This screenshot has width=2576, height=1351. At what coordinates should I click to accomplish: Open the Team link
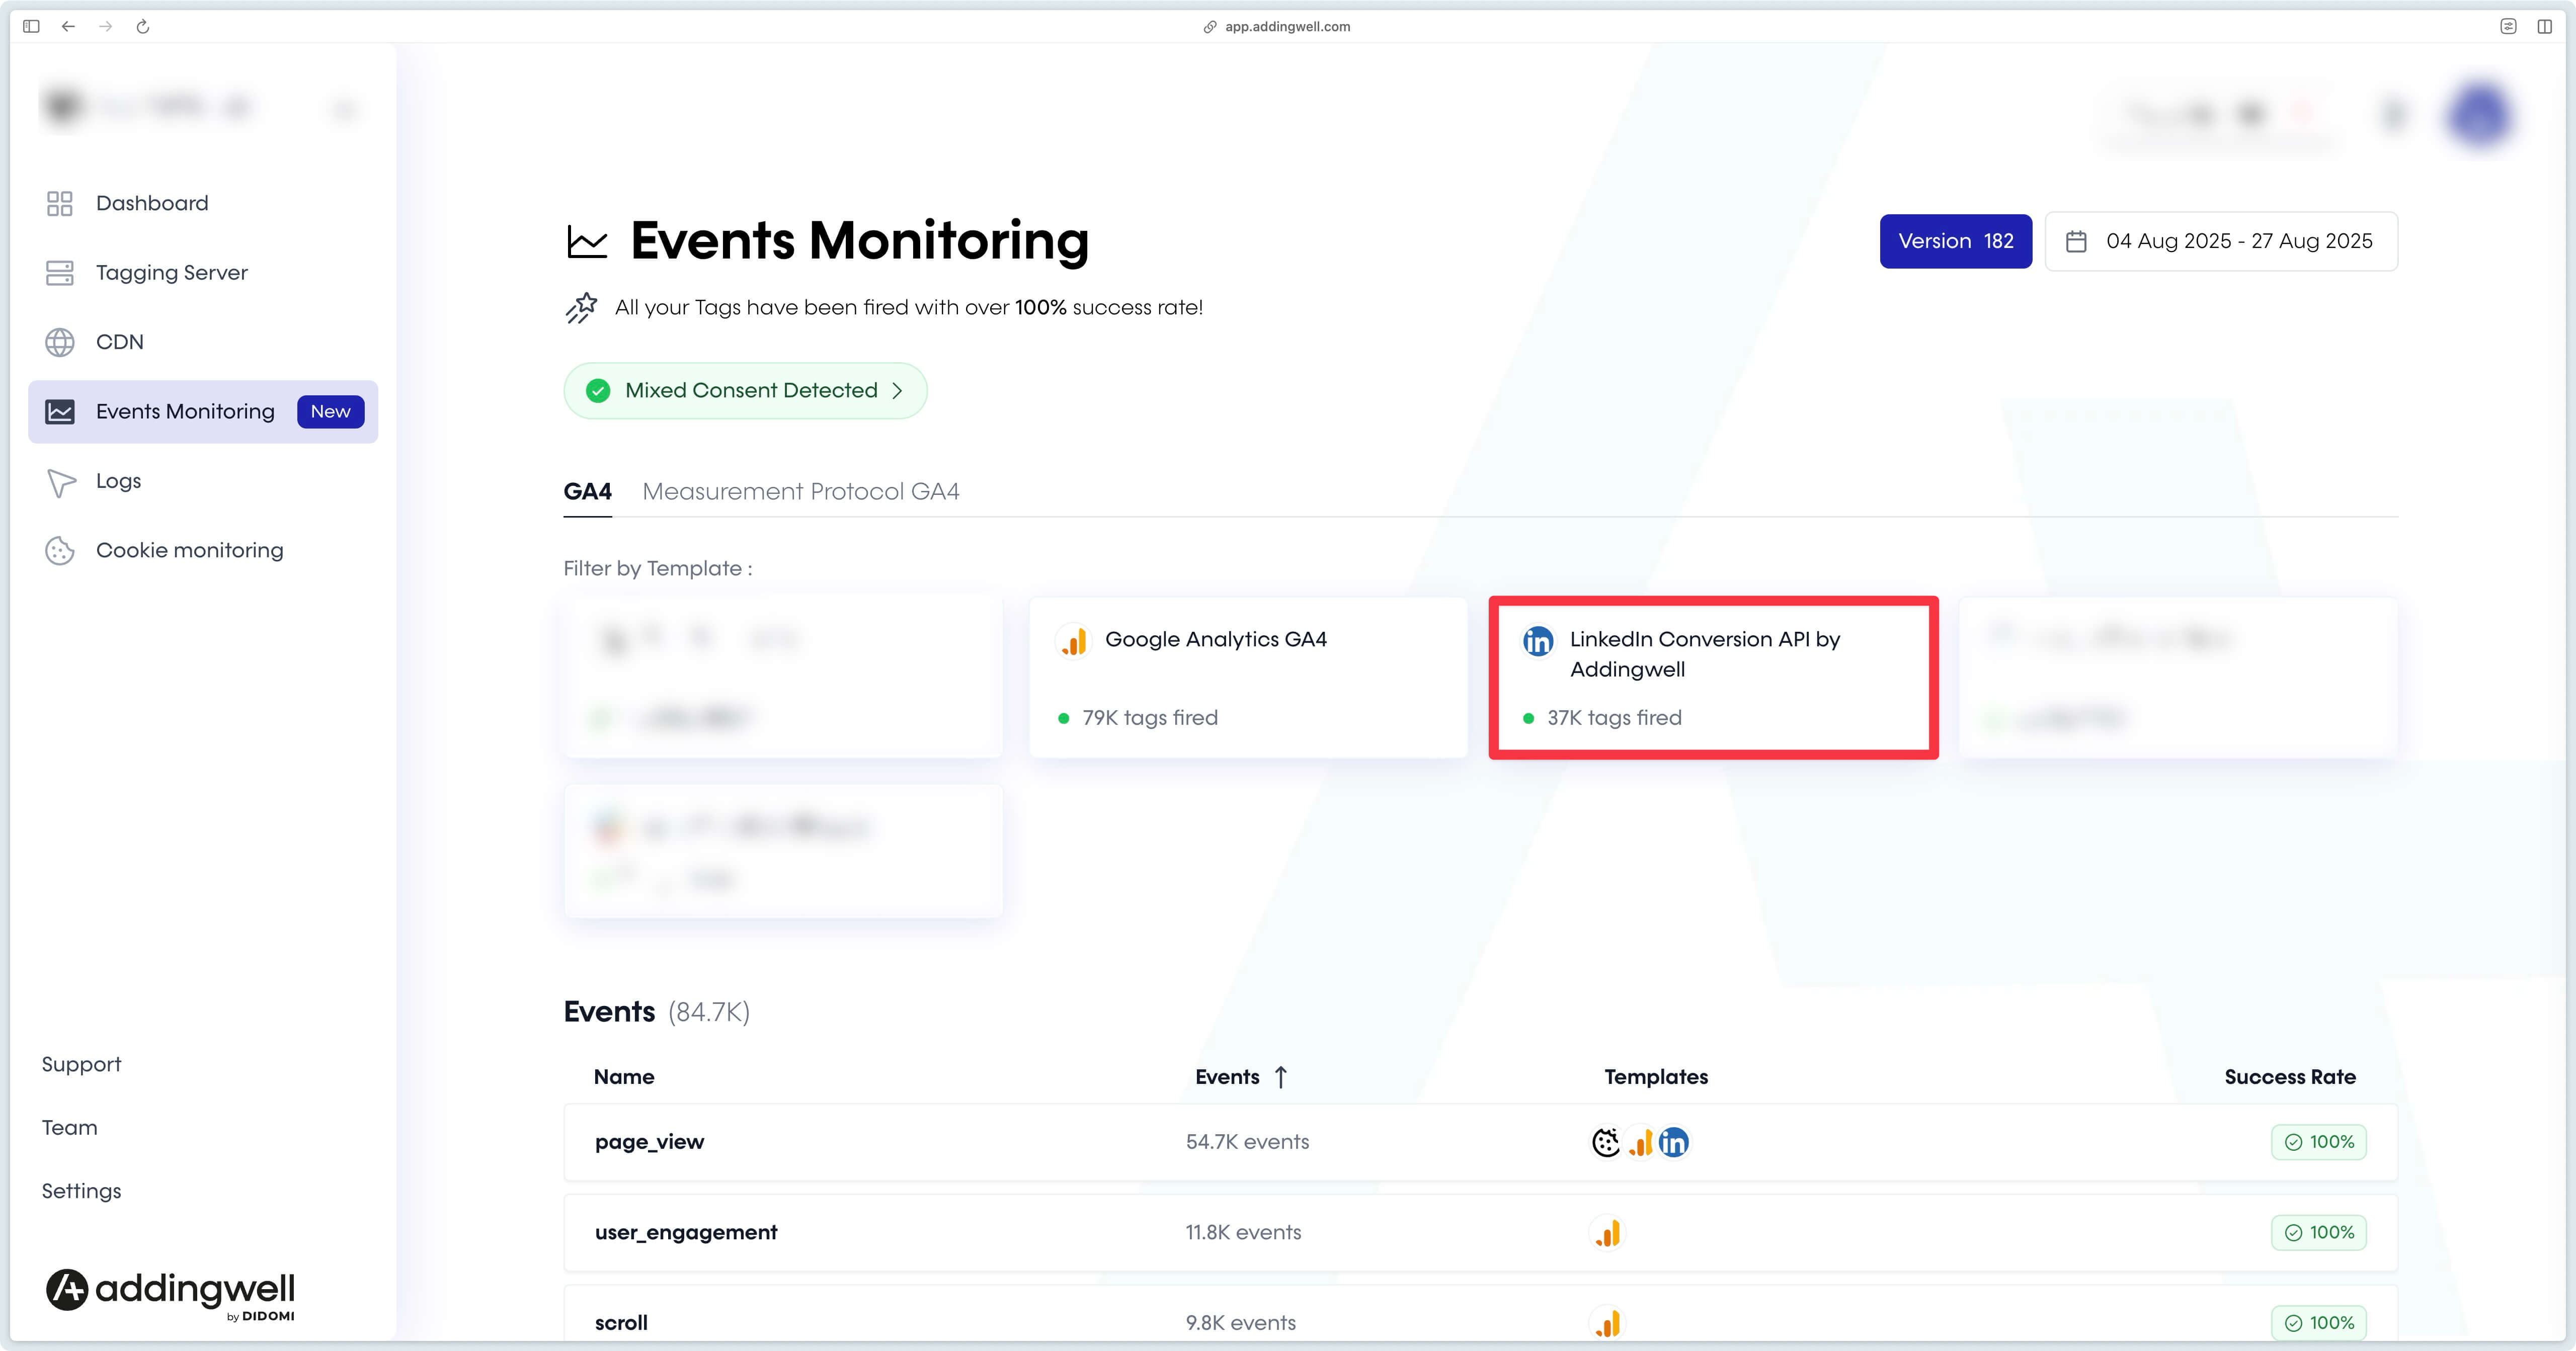coord(69,1128)
